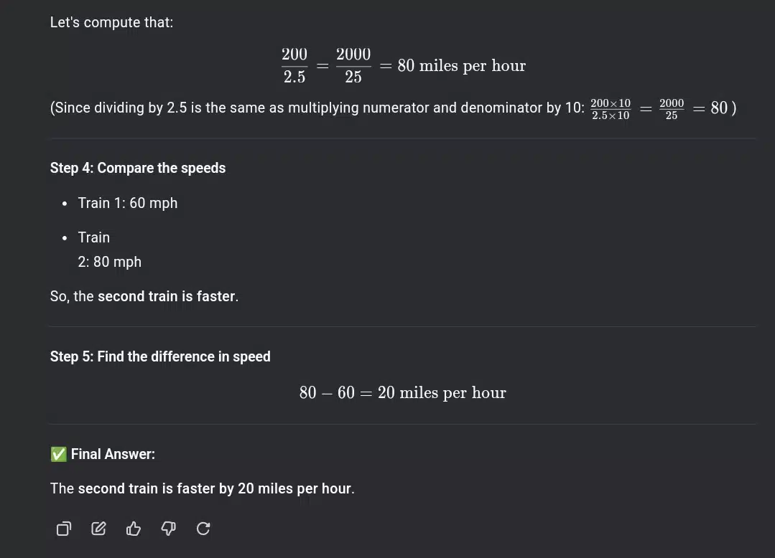Select the 'Step 4: Compare the speeds' heading

point(138,168)
